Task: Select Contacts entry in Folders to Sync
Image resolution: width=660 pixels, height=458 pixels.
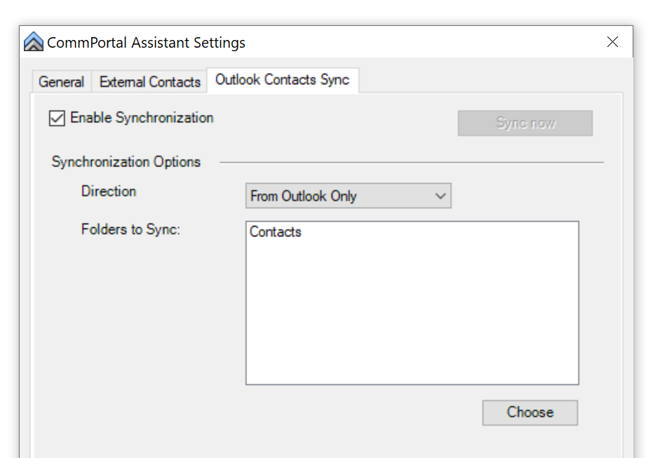Action: [x=276, y=232]
